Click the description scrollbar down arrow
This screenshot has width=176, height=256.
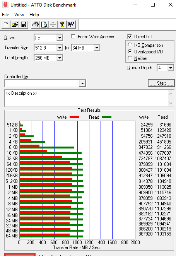[x=171, y=103]
